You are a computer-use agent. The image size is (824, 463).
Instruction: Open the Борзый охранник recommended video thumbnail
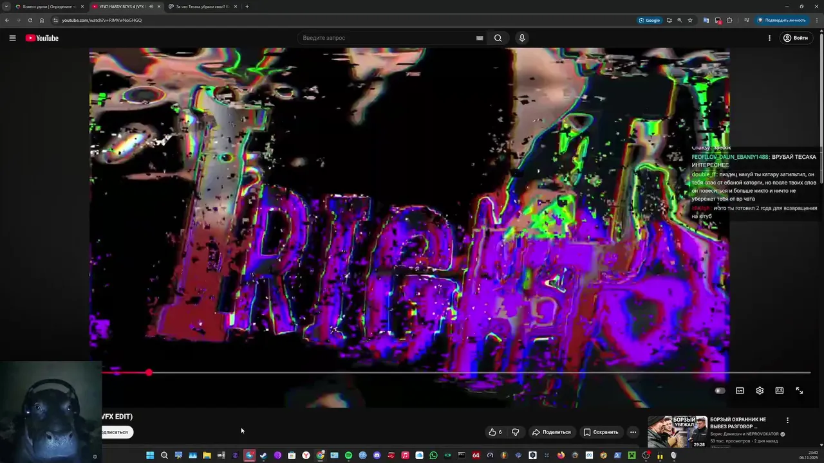677,431
